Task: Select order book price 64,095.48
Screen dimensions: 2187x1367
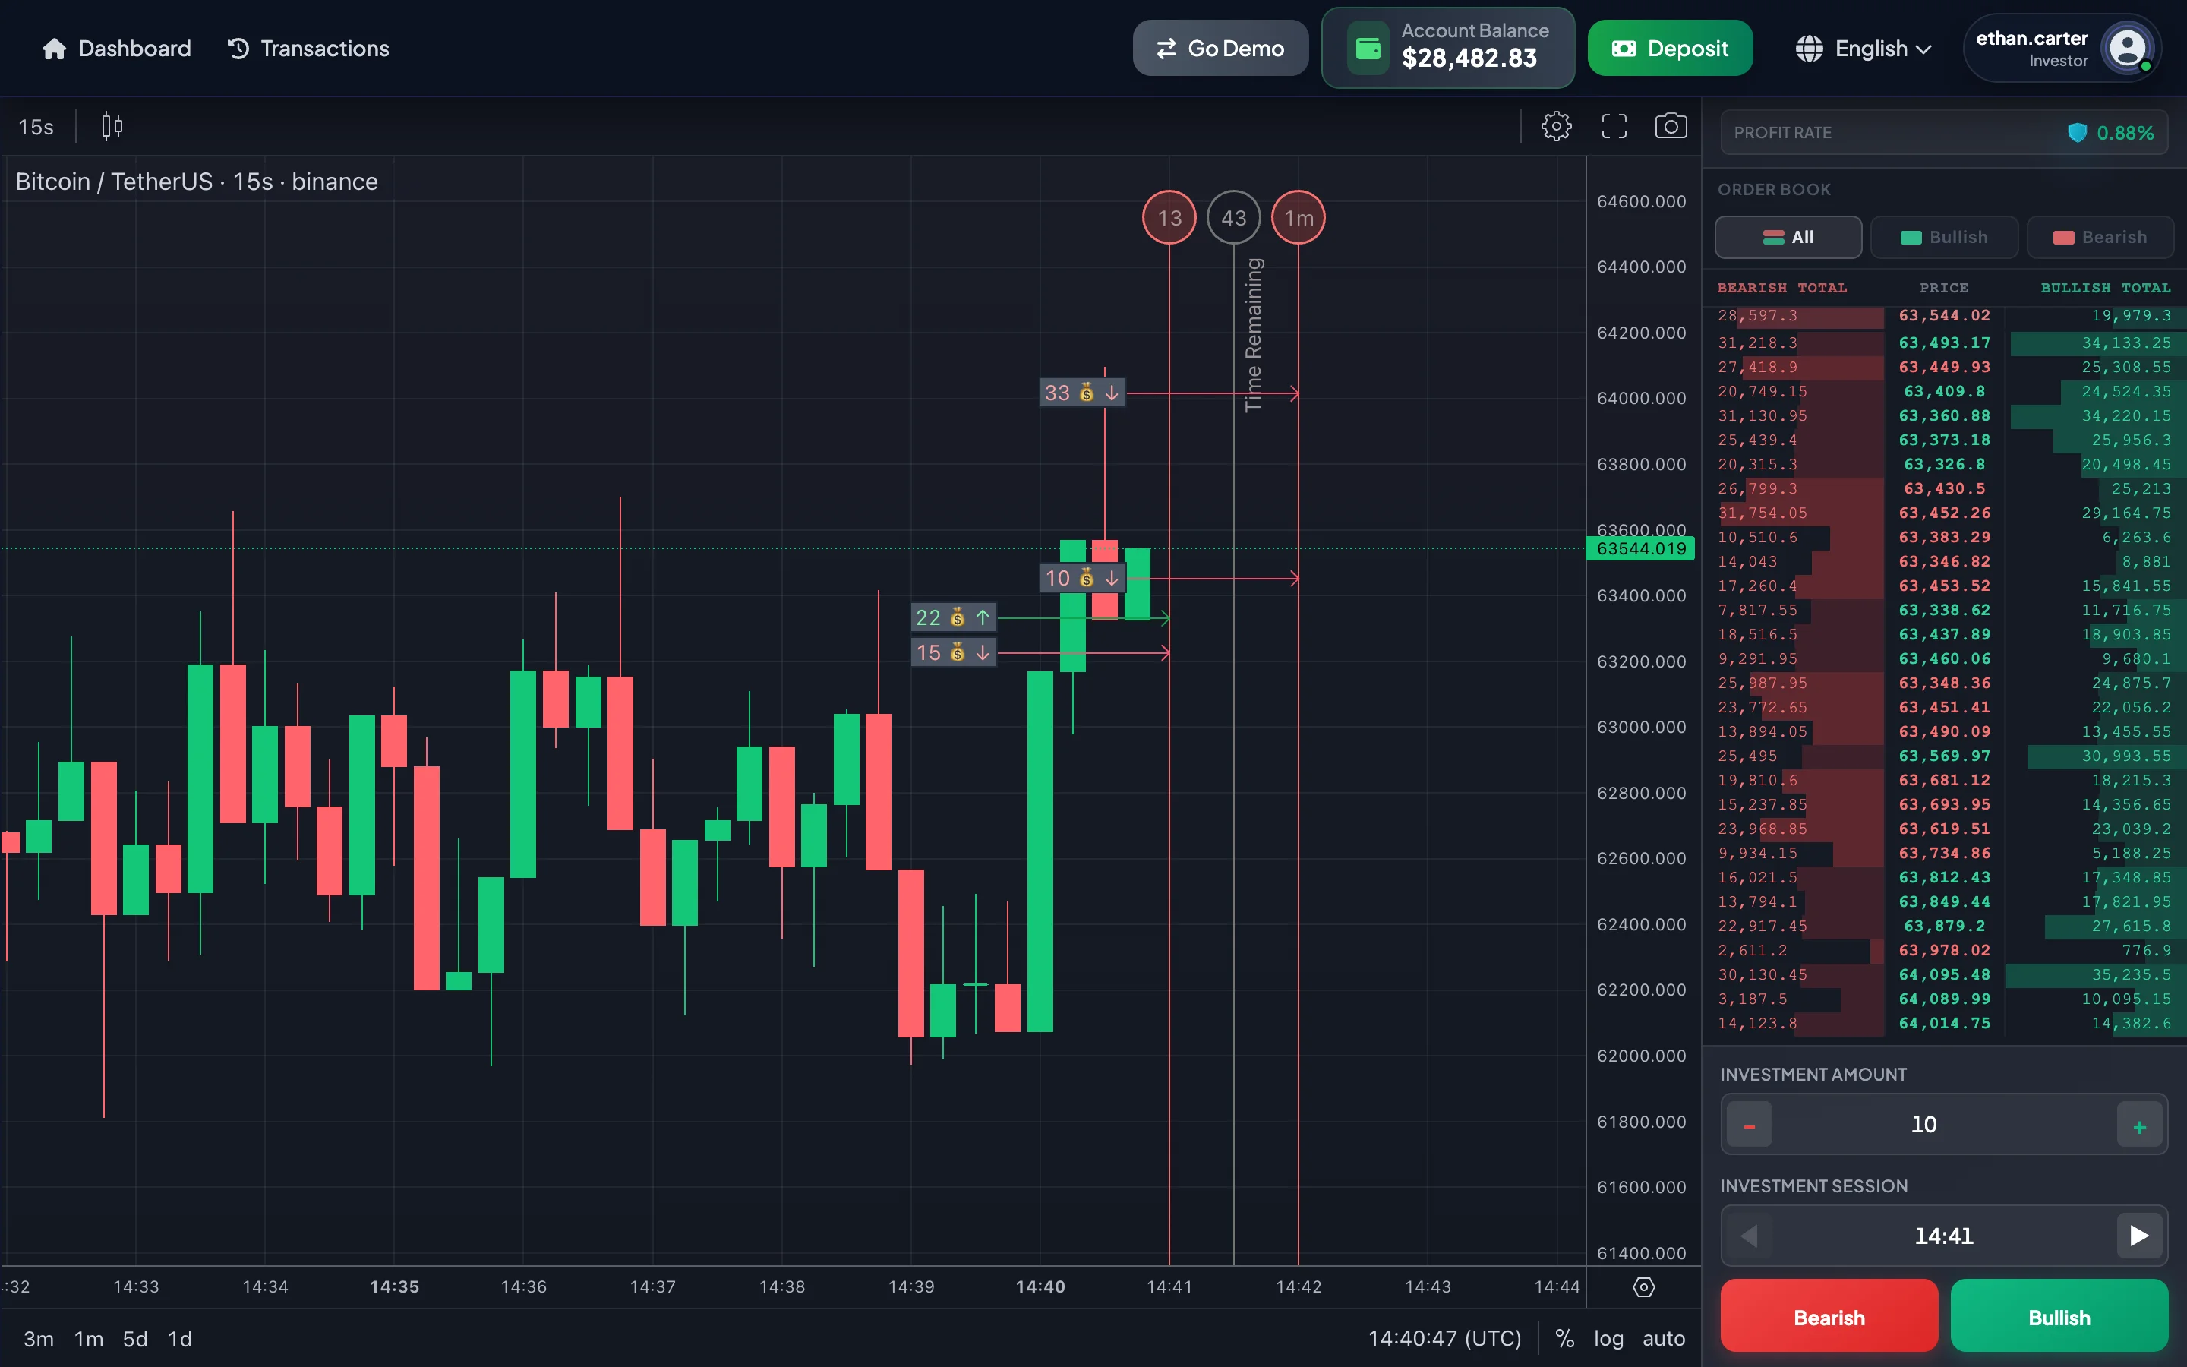Action: pyautogui.click(x=1944, y=974)
